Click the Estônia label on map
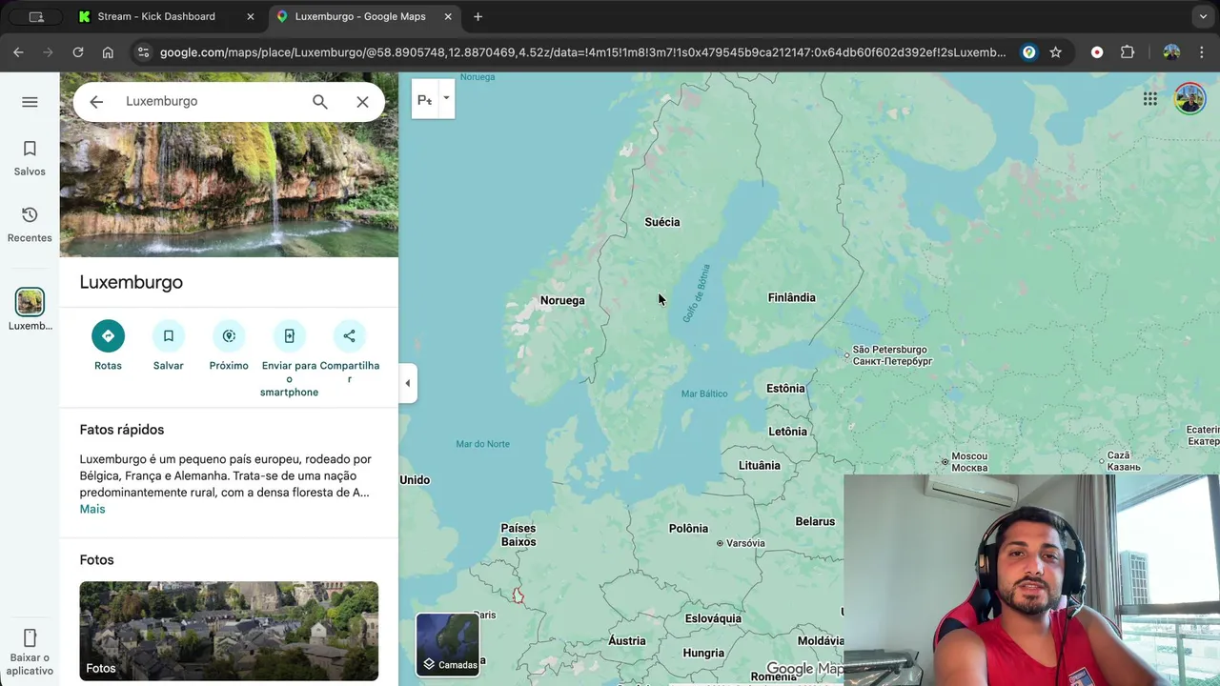The image size is (1220, 686). (x=785, y=388)
